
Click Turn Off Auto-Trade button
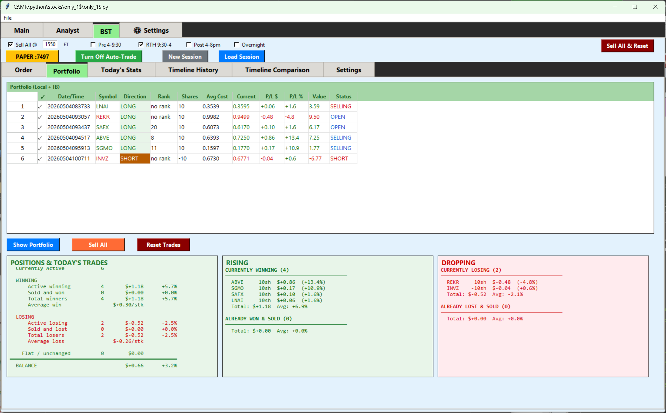[109, 57]
